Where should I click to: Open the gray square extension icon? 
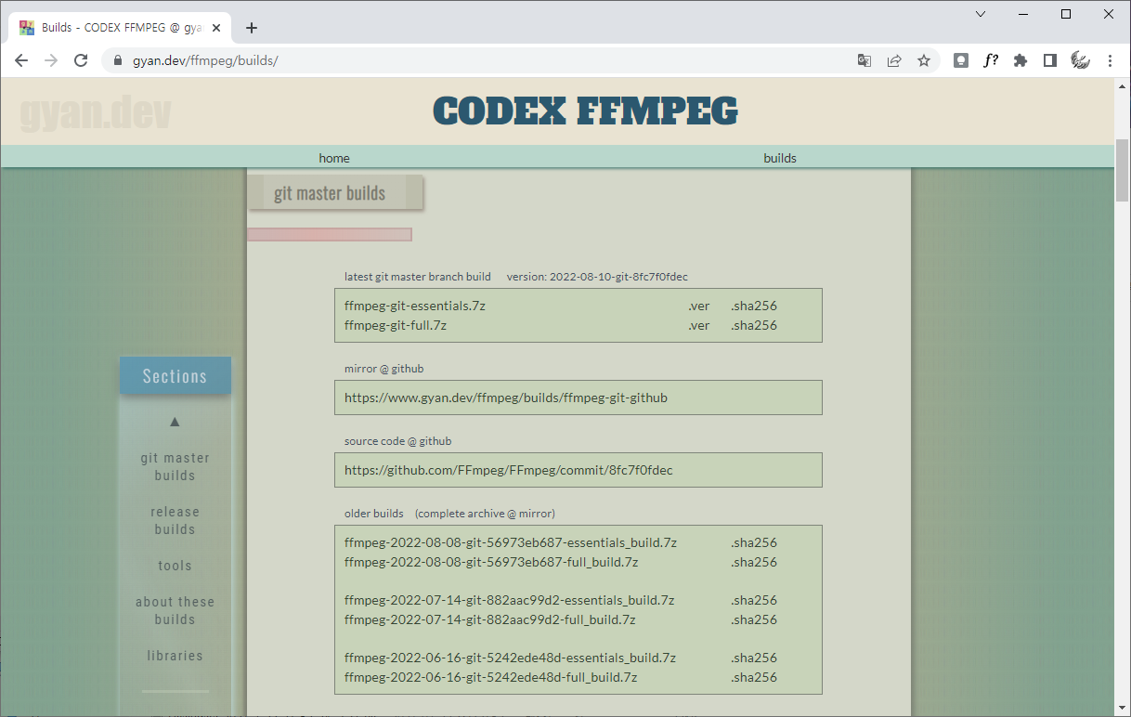click(961, 60)
